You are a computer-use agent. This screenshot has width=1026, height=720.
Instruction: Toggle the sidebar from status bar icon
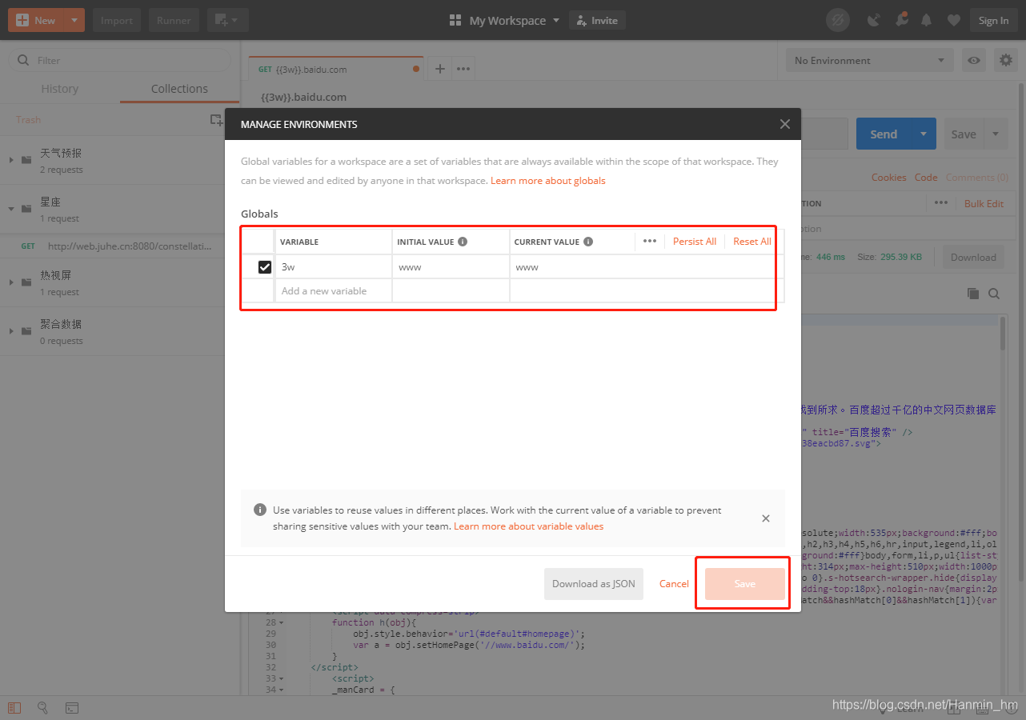tap(14, 708)
